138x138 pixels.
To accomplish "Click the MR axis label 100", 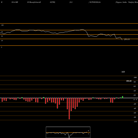I will [x=135, y=78].
